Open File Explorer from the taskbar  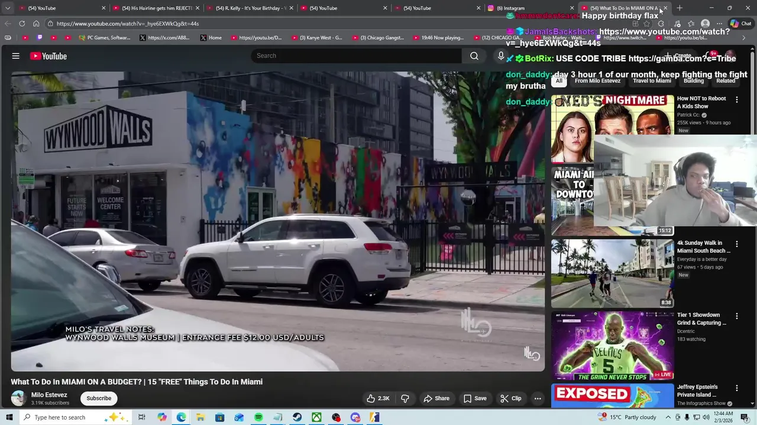pos(200,417)
